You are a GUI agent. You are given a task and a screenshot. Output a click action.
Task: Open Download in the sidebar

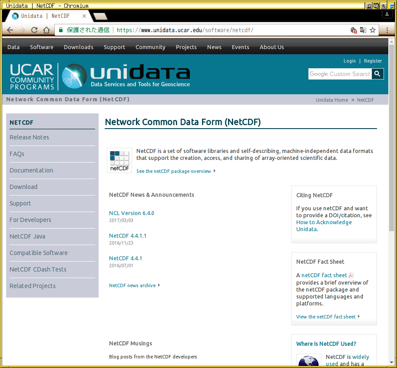(23, 187)
